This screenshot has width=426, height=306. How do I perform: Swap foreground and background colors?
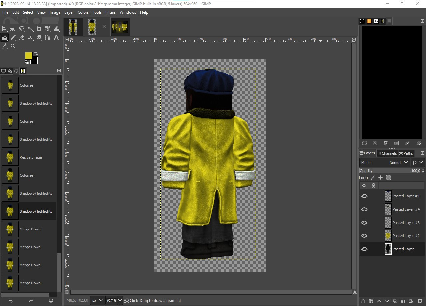coord(36,54)
